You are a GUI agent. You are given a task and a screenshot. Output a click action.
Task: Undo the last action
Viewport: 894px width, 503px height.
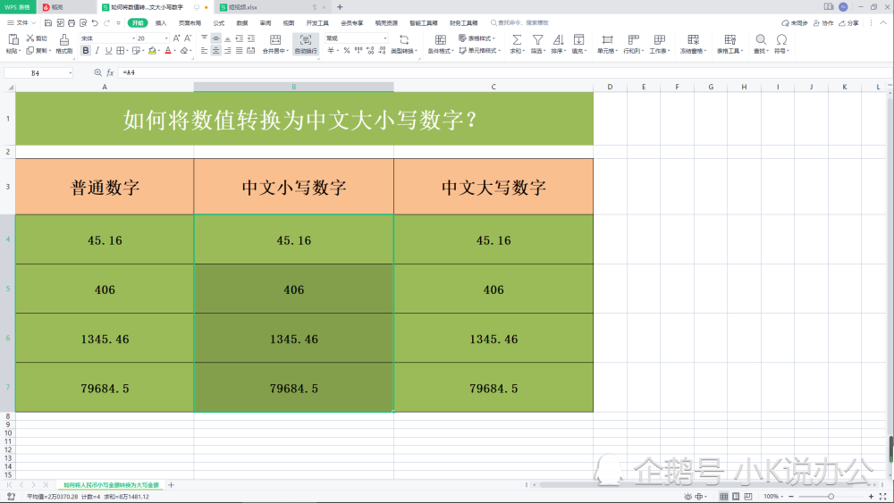coord(95,23)
